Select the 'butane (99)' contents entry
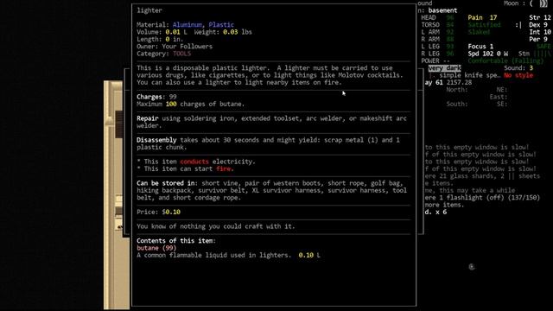Screen dimensions: 553x311 [x=156, y=248]
